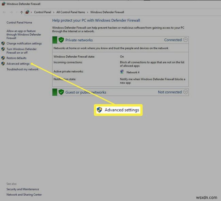Open Change notification settings link
The height and width of the screenshot is (201, 221).
tap(24, 43)
